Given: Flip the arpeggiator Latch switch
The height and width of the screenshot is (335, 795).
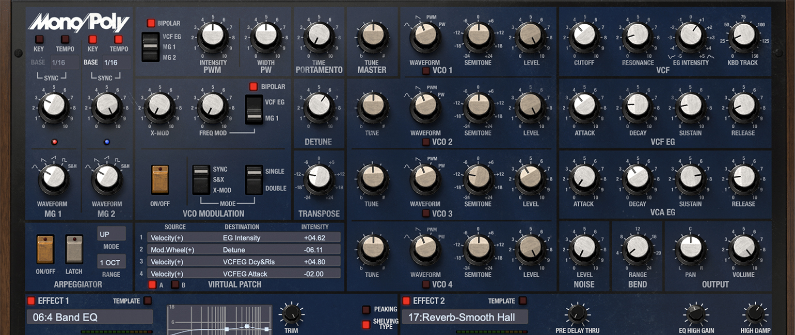Looking at the screenshot, I should [x=74, y=249].
